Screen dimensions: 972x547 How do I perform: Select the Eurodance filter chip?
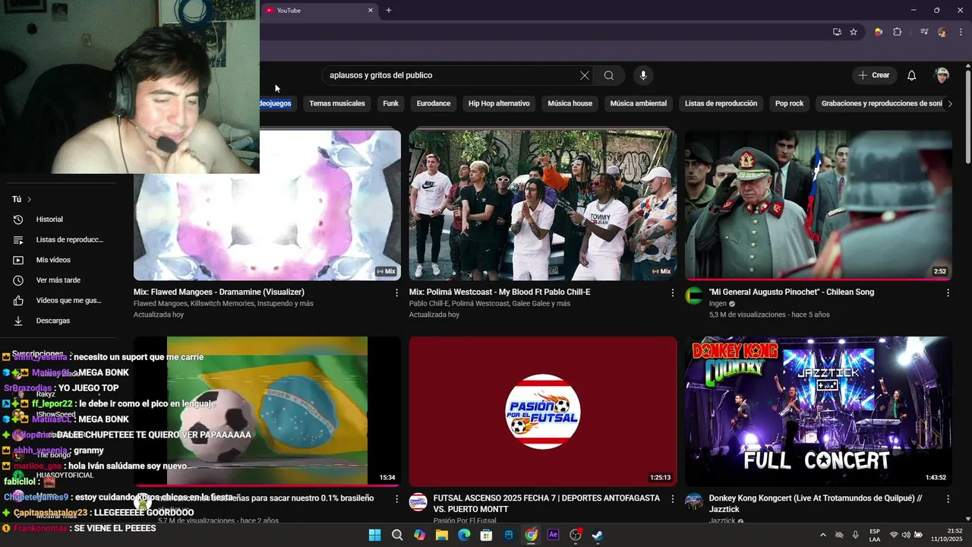pos(434,103)
